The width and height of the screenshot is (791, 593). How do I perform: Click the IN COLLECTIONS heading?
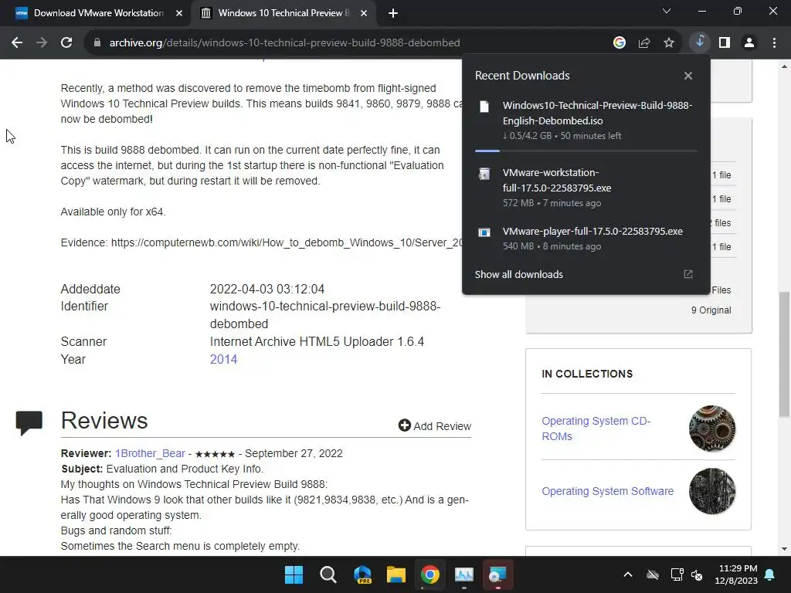pos(587,374)
